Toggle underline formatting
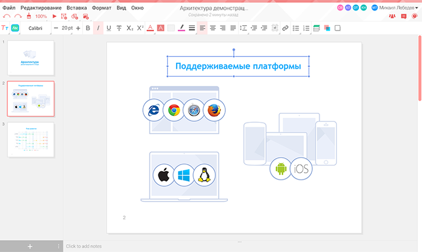 pos(109,28)
